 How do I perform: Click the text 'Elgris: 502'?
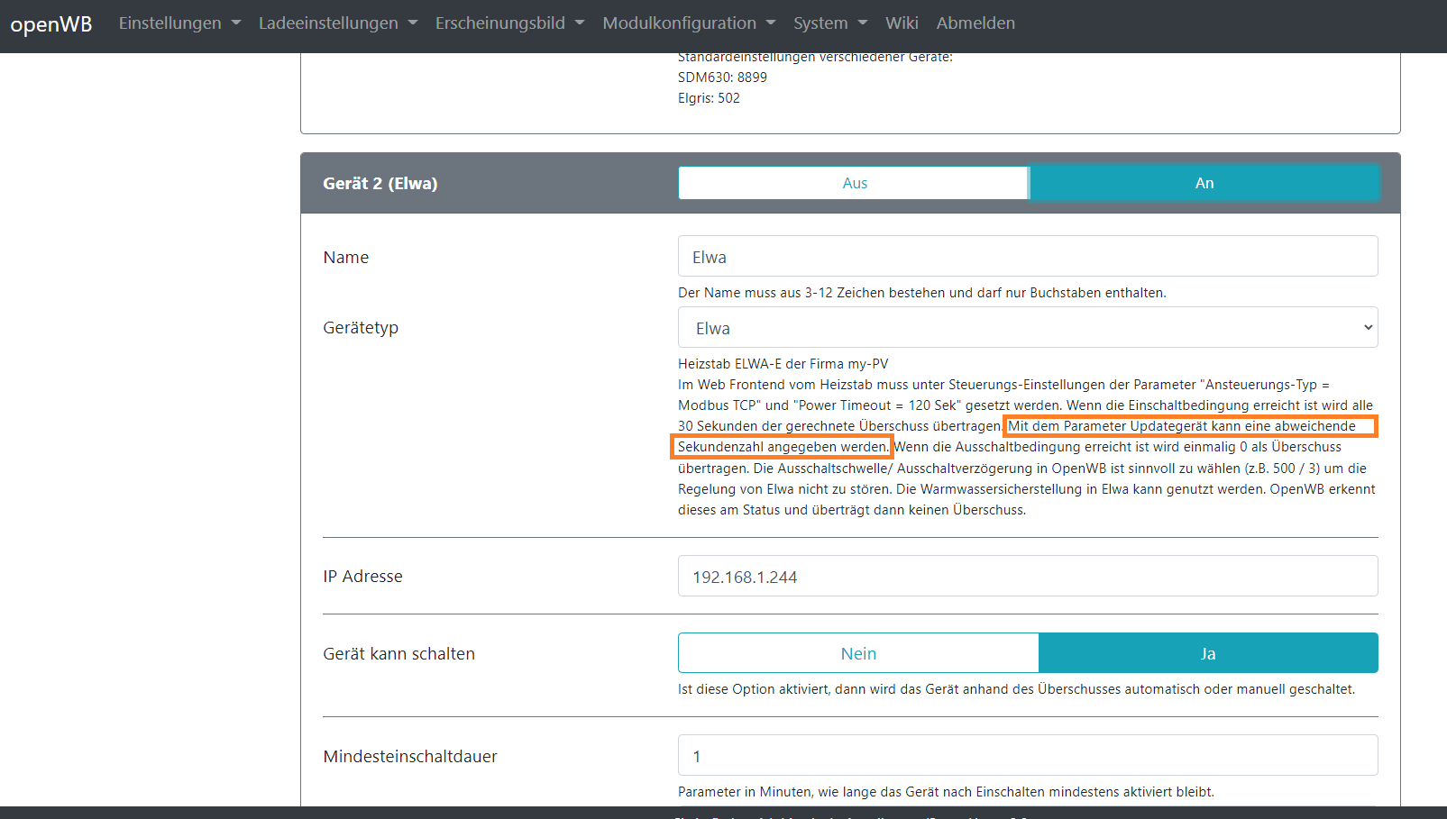click(709, 98)
